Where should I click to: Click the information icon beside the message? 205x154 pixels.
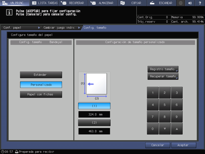9,13
